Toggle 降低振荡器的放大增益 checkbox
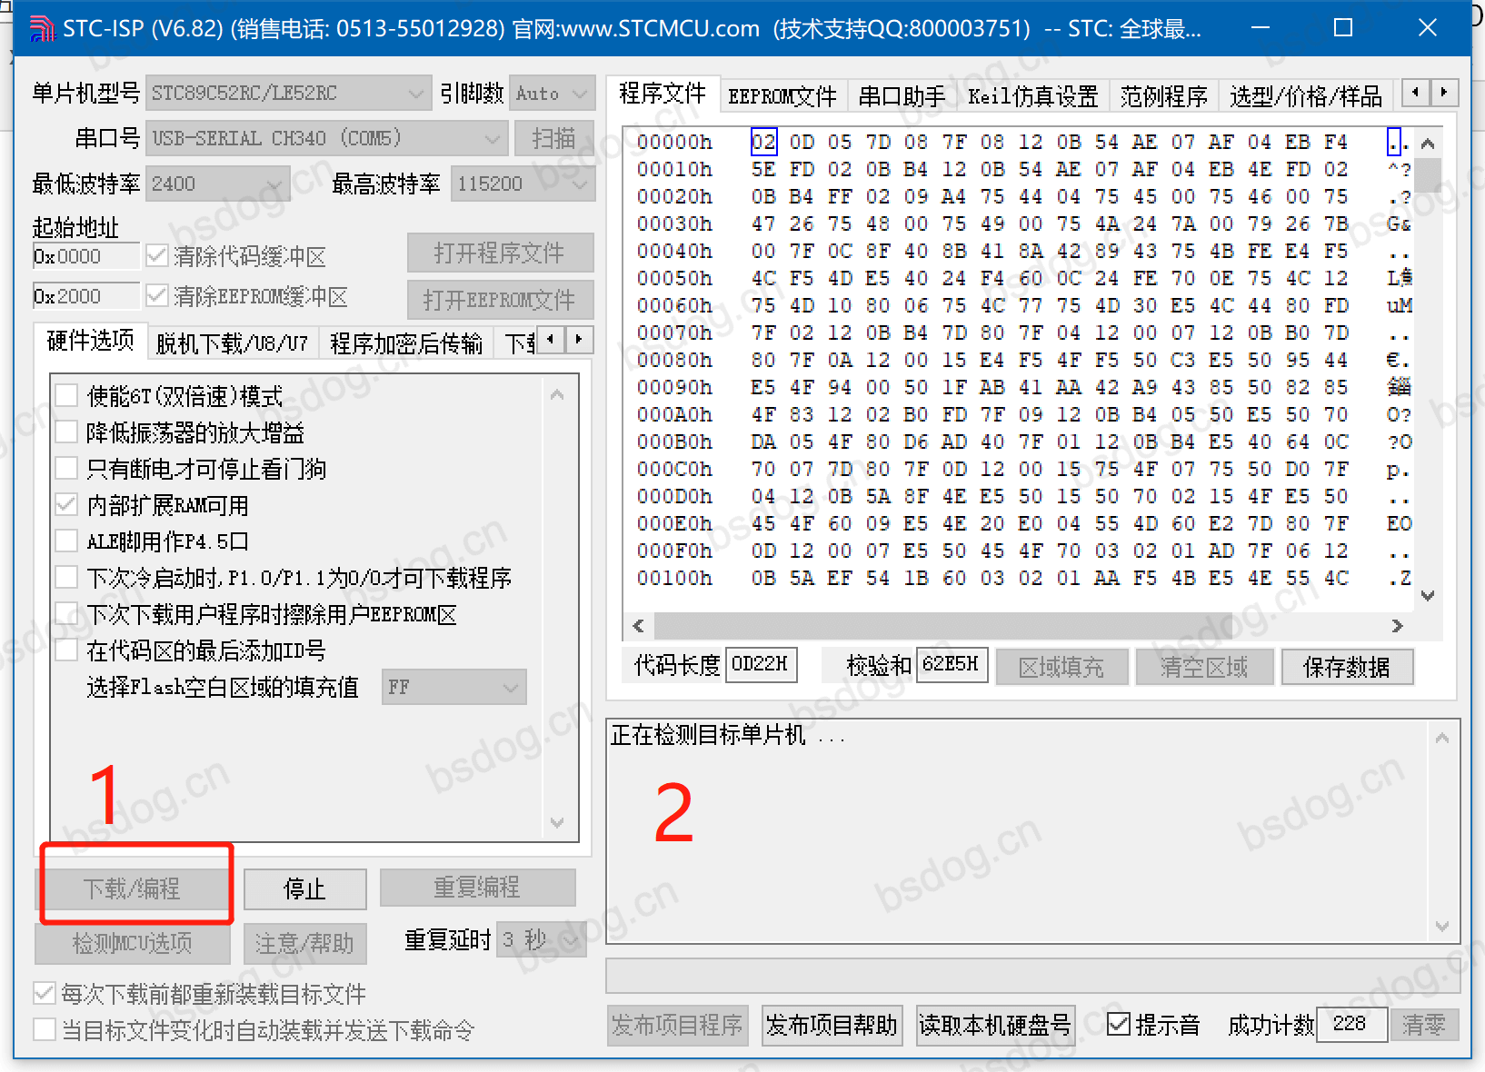 click(x=66, y=432)
